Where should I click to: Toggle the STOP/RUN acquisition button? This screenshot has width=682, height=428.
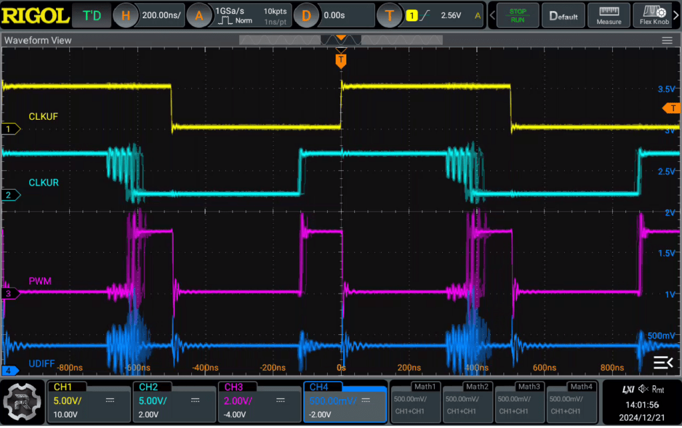517,16
